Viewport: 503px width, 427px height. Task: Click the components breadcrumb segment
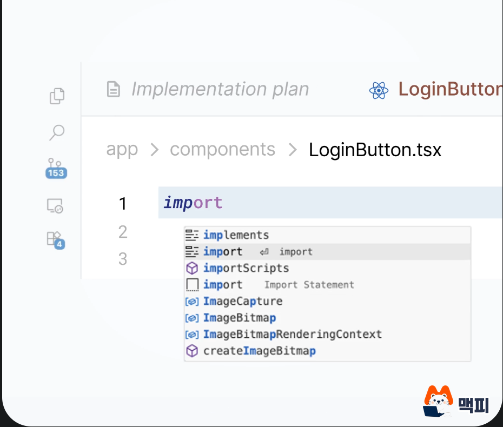(223, 149)
